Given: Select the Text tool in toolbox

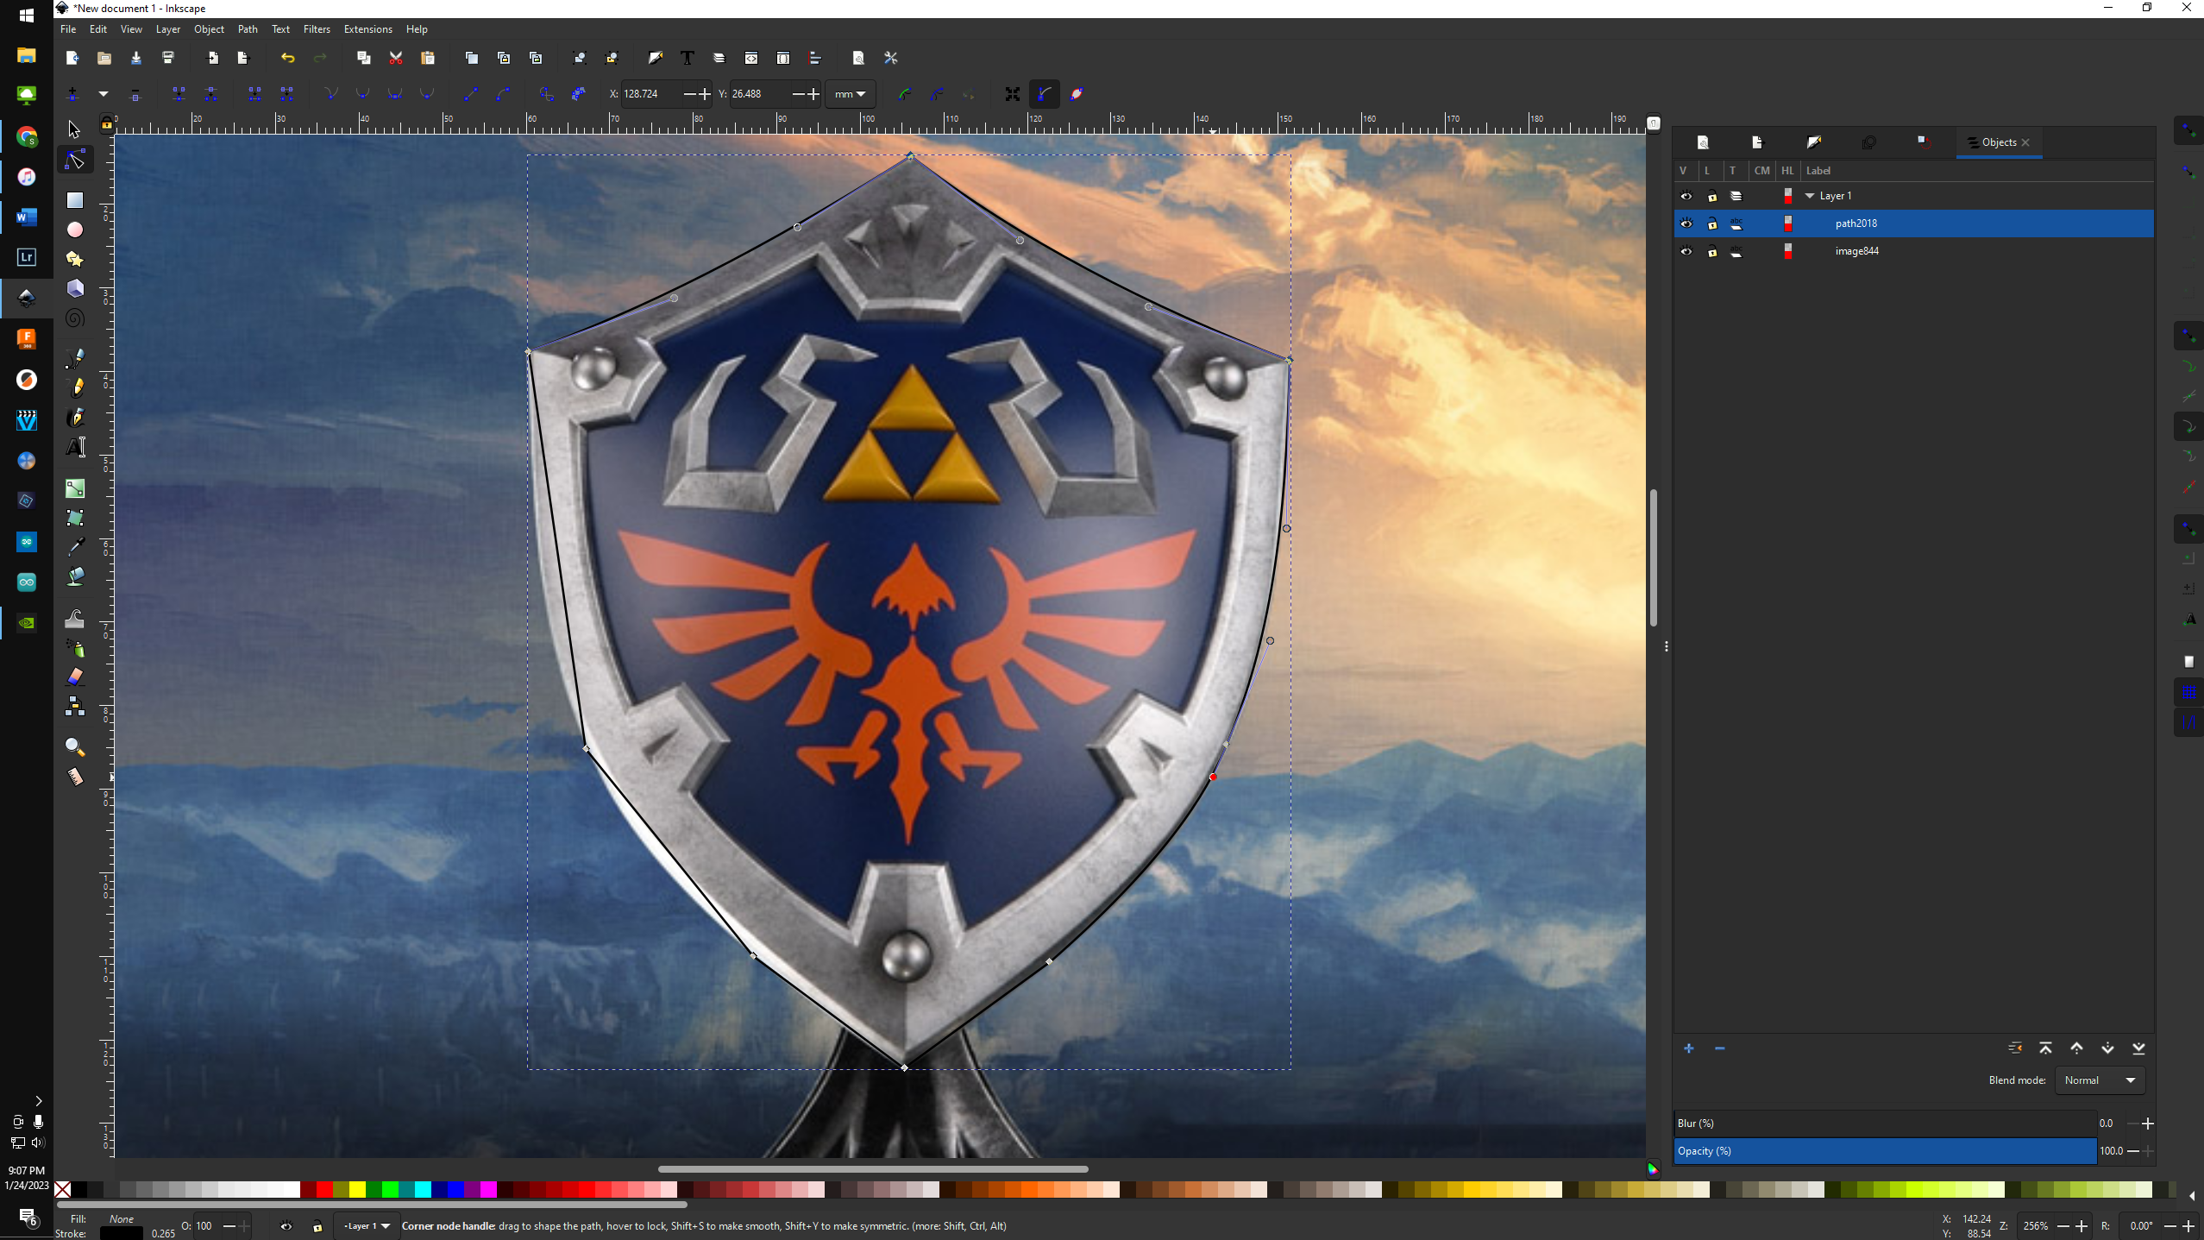Looking at the screenshot, I should [75, 447].
